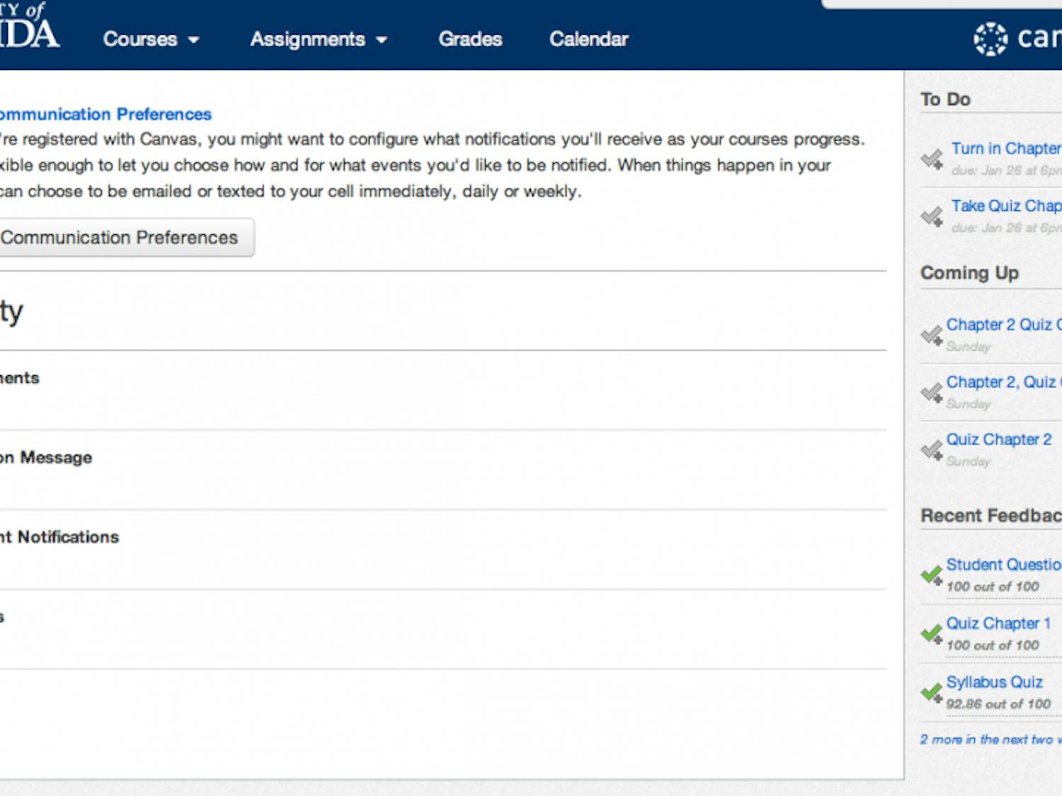Click checkmark icon beside Turn in Chapter

point(932,159)
